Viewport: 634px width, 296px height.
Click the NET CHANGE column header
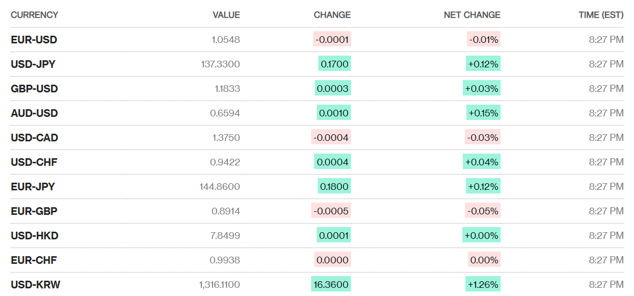click(x=472, y=15)
